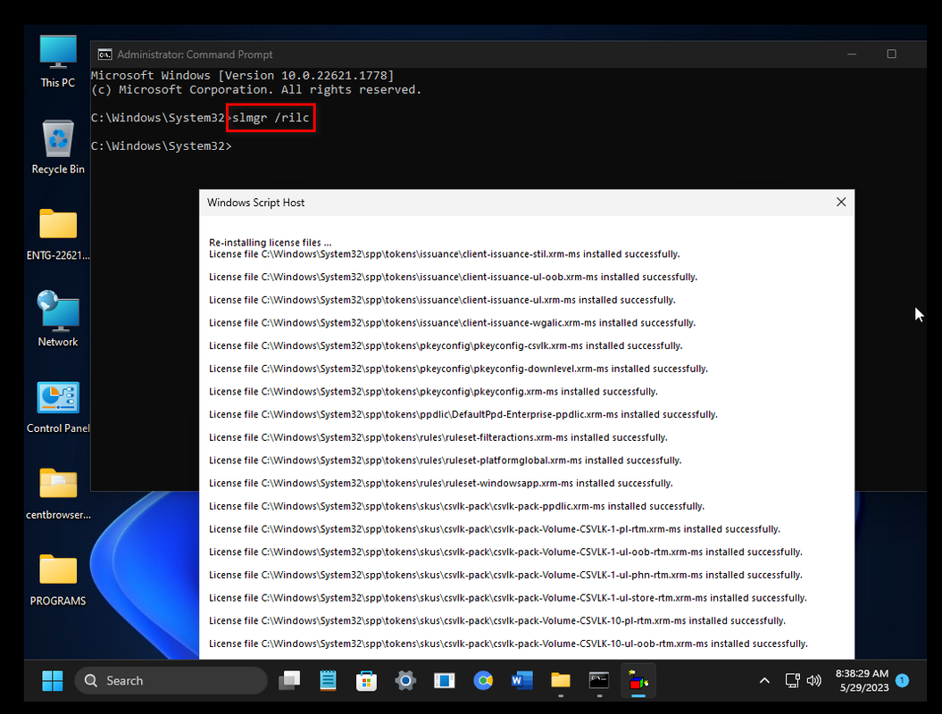Image resolution: width=942 pixels, height=714 pixels.
Task: Click CSVLK-1-ul-phn-rtm.xrm-ms license line
Action: pyautogui.click(x=506, y=575)
